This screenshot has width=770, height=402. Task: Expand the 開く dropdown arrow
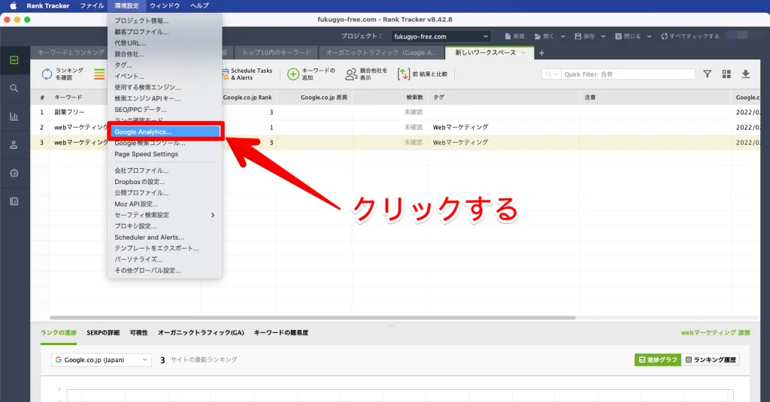point(562,36)
